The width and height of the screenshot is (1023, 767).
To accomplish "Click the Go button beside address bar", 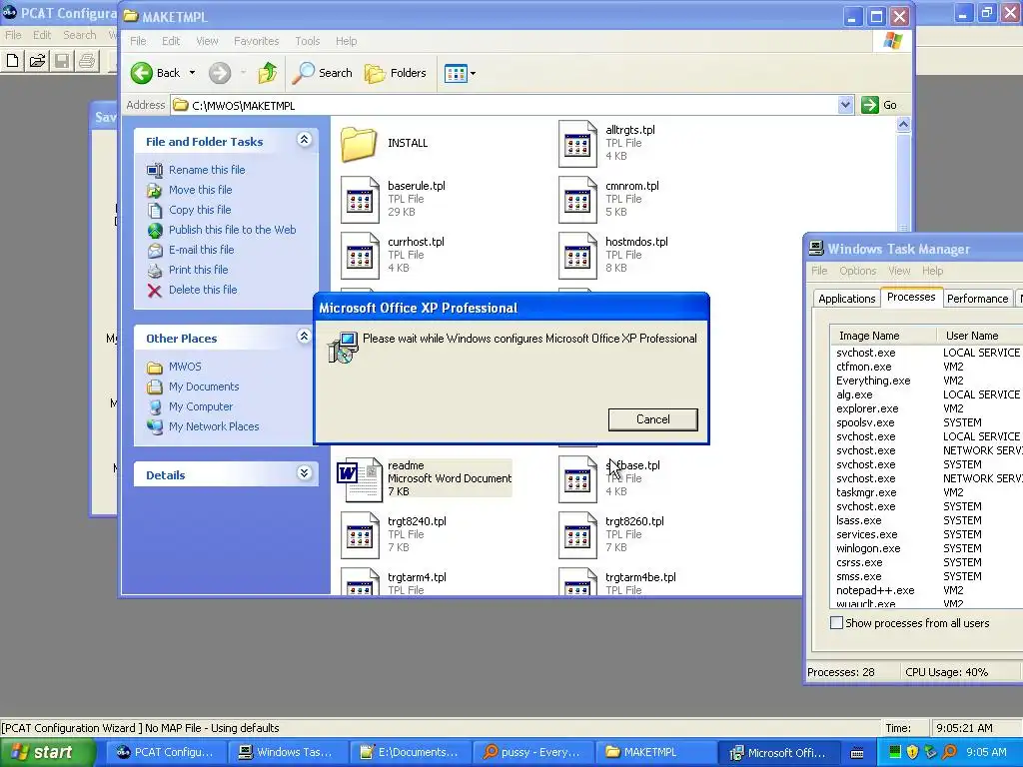I will click(x=879, y=105).
